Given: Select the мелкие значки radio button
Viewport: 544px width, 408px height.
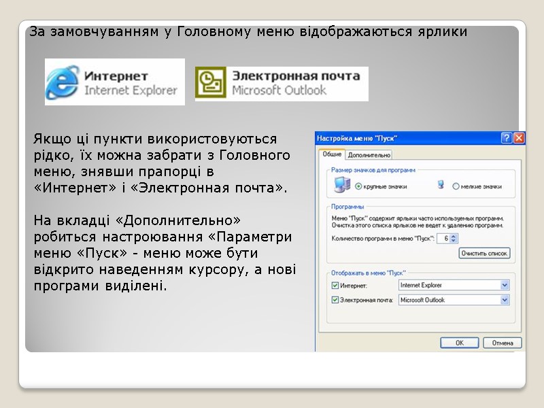Looking at the screenshot, I should coord(456,186).
